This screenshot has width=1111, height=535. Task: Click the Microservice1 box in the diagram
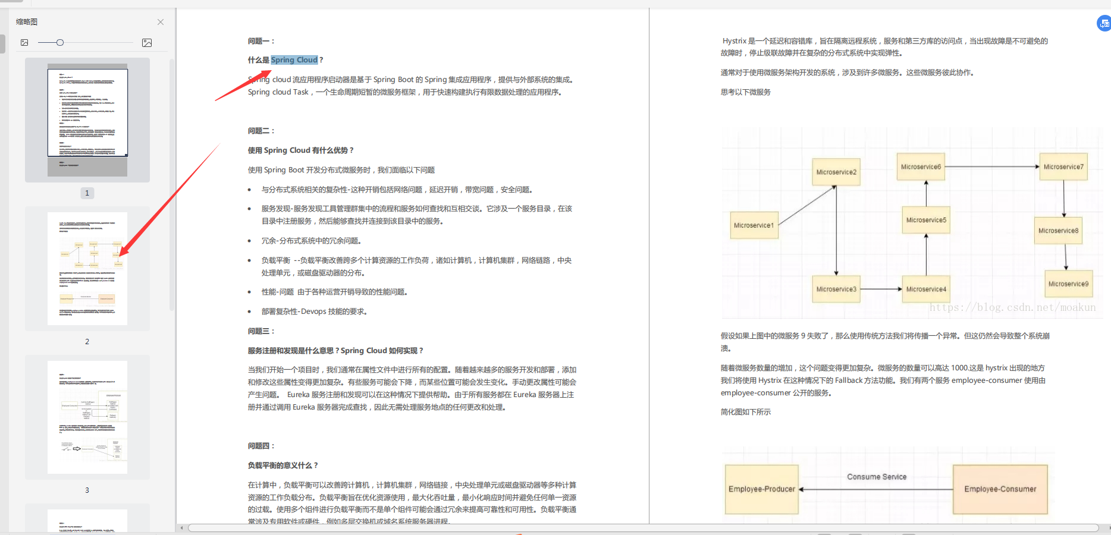pyautogui.click(x=754, y=225)
